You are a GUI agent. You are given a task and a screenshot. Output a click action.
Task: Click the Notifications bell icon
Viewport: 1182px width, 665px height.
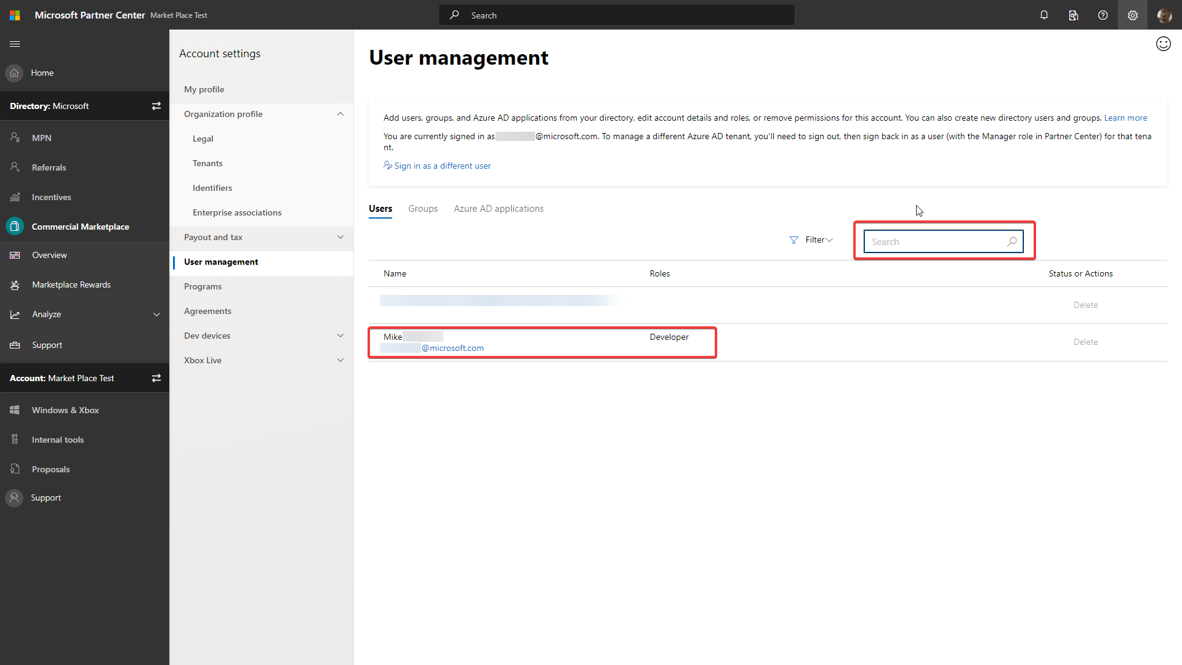[x=1044, y=15]
